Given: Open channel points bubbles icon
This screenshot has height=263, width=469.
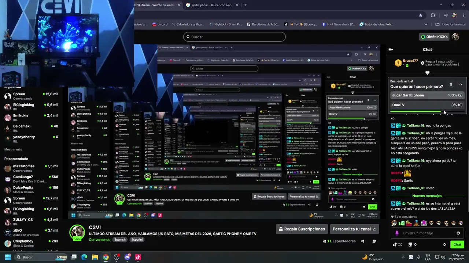Looking at the screenshot, I should tap(395, 244).
